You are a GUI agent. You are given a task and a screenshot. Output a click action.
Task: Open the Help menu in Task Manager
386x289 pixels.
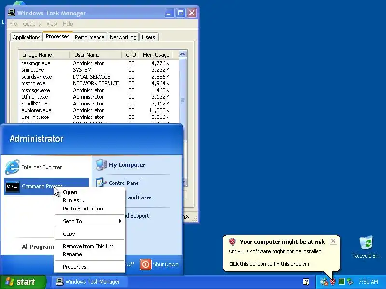68,24
